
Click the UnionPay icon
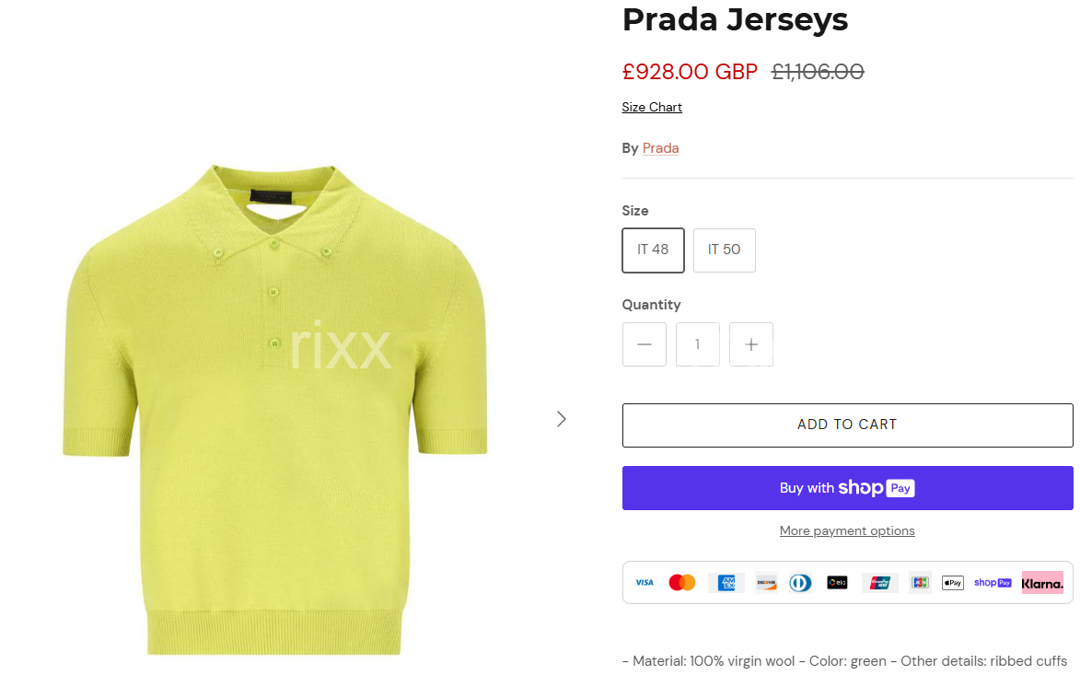point(879,583)
